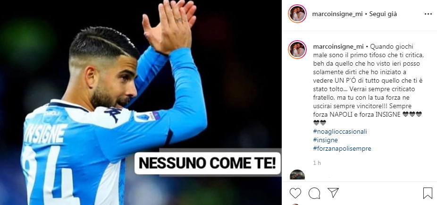The image size is (437, 205).
Task: Like the post with the heart icon
Action: click(295, 193)
